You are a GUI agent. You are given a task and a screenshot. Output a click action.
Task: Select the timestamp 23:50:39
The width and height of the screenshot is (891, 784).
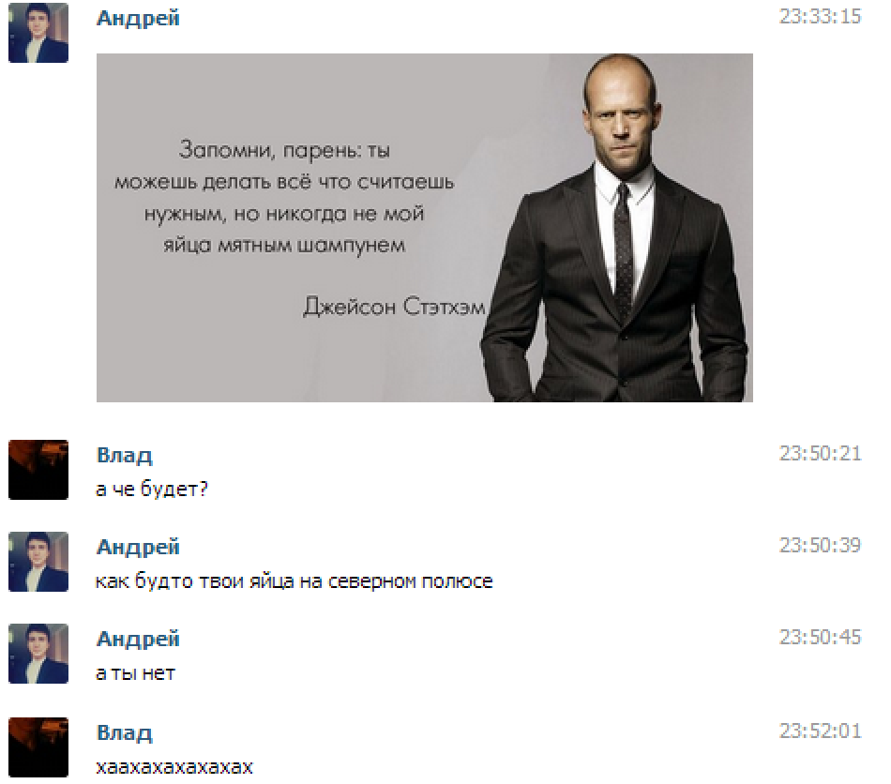click(820, 546)
